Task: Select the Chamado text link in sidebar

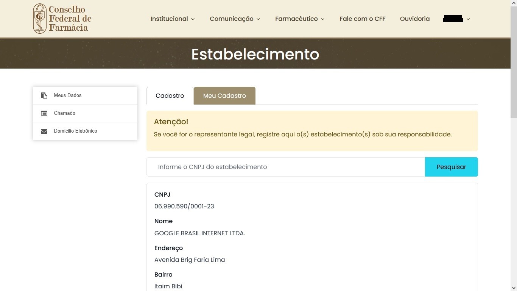Action: click(x=65, y=113)
